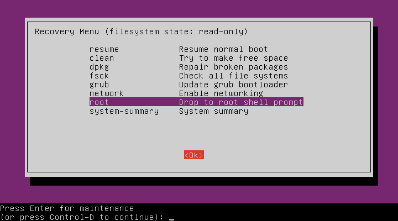The width and height of the screenshot is (398, 221).
Task: Select the dpkg entry
Action: click(x=99, y=67)
